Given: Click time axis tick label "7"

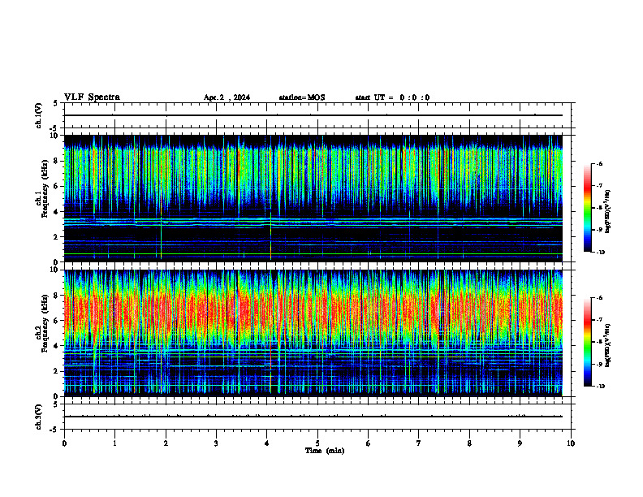Looking at the screenshot, I should click(419, 443).
